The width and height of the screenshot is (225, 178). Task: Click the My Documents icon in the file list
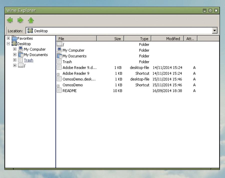(59, 56)
